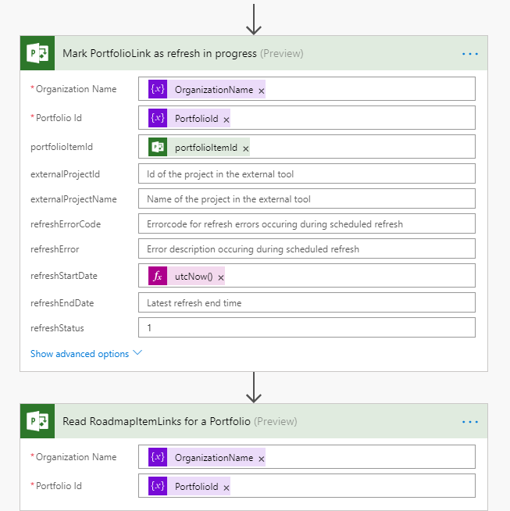510x511 pixels.
Task: Remove PortfolioId token in Read RoadmapItemLinks card
Action: pyautogui.click(x=226, y=488)
